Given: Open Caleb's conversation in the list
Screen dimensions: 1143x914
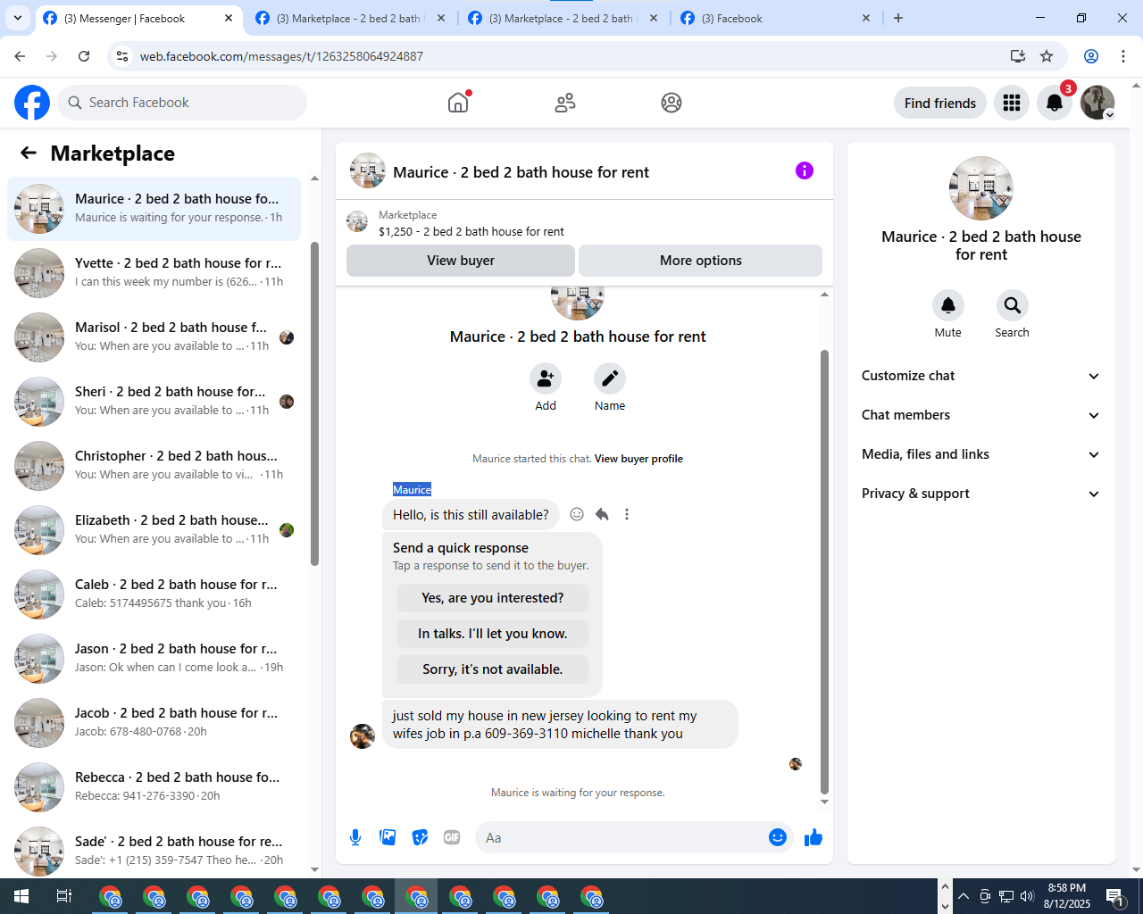Looking at the screenshot, I should click(154, 594).
